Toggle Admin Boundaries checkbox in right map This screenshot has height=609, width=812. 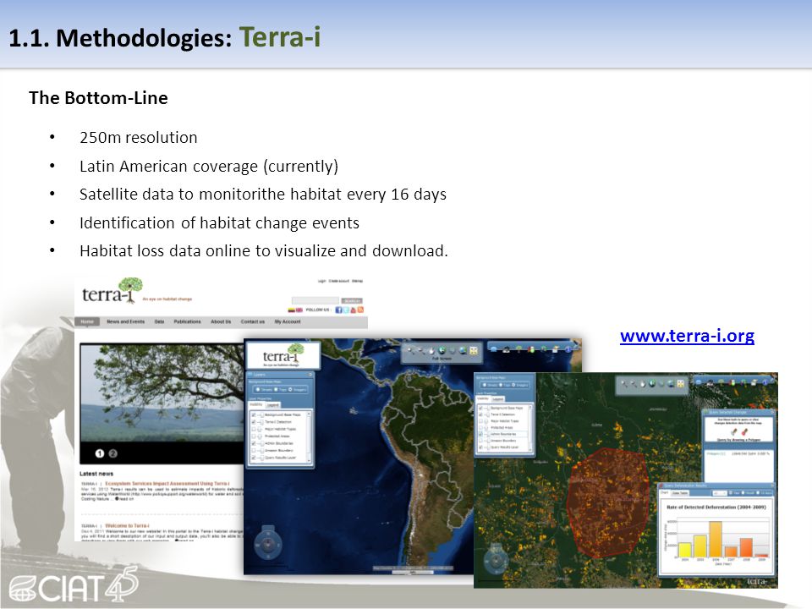[x=480, y=434]
